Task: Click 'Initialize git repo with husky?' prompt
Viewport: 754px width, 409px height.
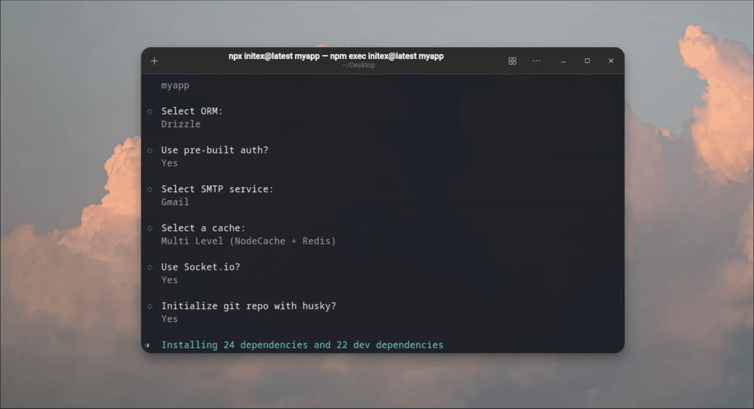Action: [249, 306]
